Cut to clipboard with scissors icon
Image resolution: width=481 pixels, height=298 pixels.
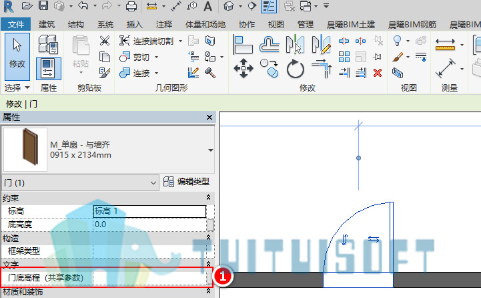105,41
